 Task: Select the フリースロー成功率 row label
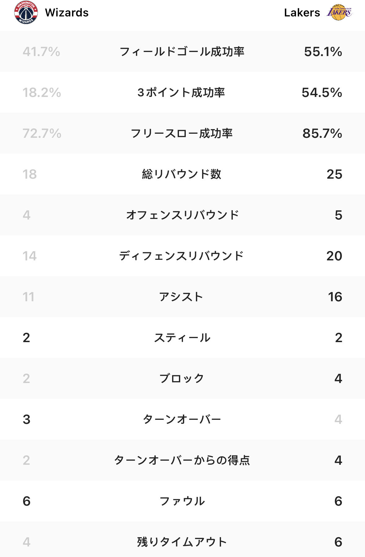(181, 133)
